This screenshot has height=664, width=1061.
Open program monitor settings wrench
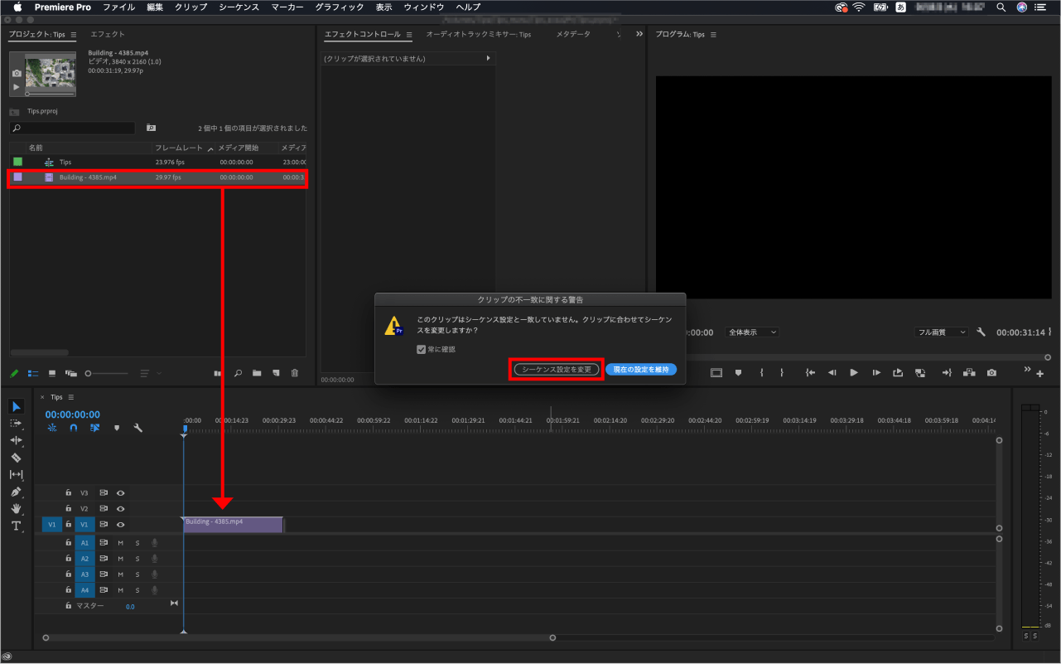[981, 332]
